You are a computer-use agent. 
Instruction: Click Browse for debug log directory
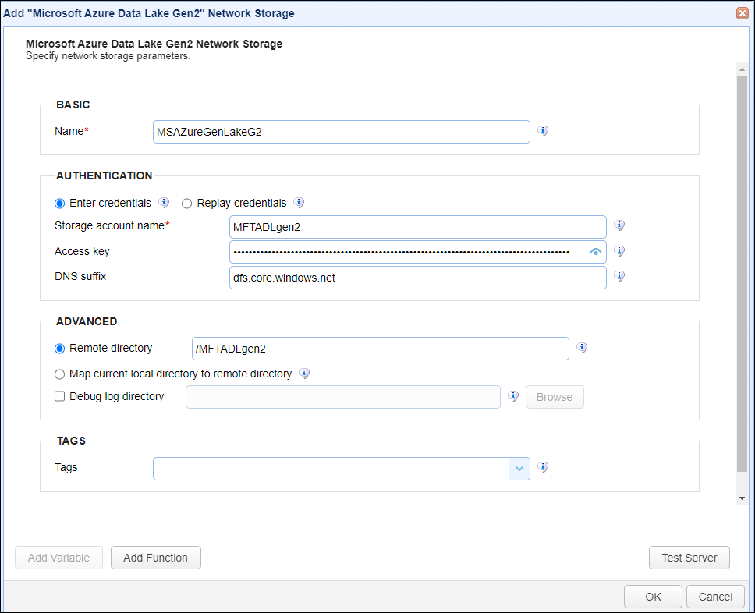click(x=555, y=397)
